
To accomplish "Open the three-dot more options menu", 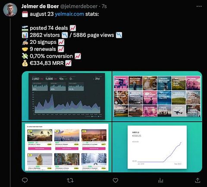I will [x=199, y=6].
